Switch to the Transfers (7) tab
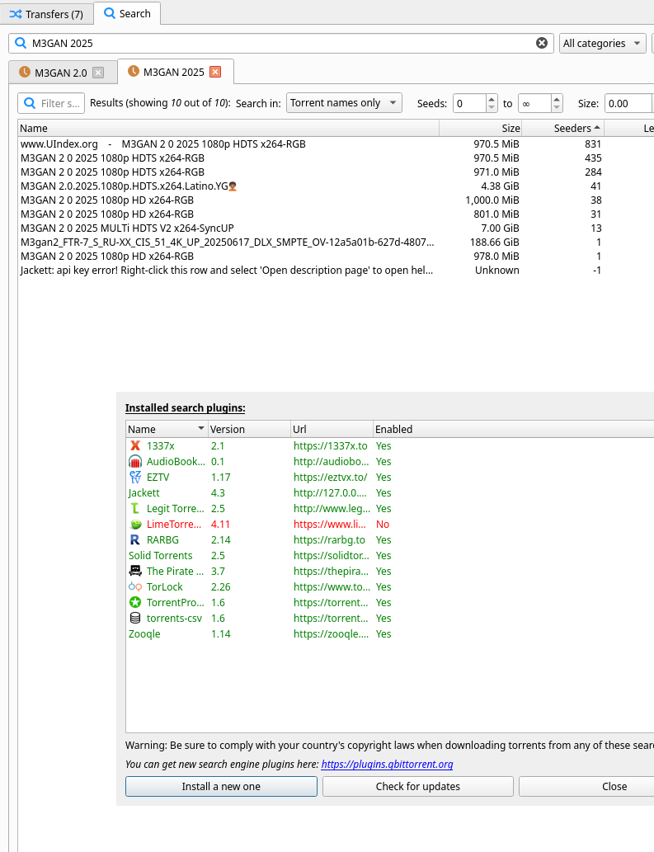 (x=47, y=14)
